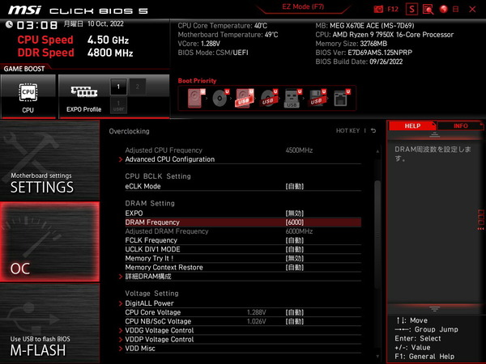Click the icon right of the red globe
Viewport: 486px width, 364px height.
[455, 9]
